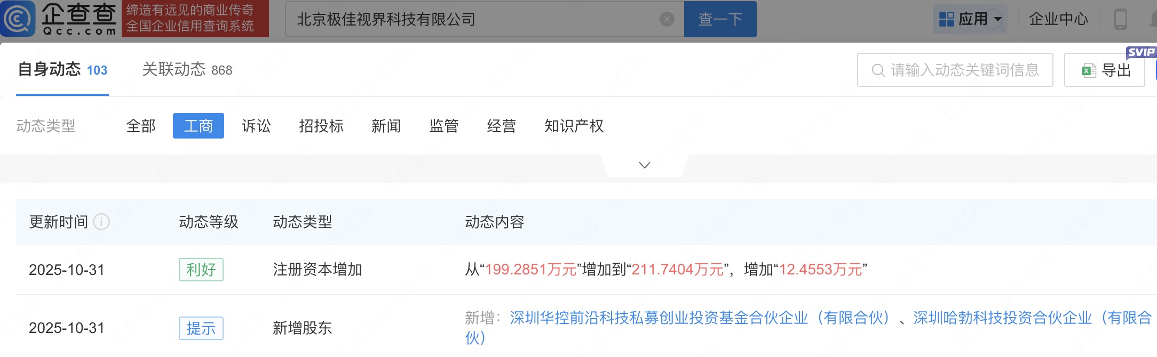This screenshot has width=1157, height=357.
Task: Focus the 请输入动态关键词信息 search field
Action: [955, 70]
